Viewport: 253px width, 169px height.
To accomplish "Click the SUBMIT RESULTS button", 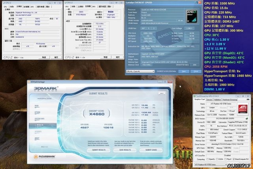I will pyautogui.click(x=98, y=150).
